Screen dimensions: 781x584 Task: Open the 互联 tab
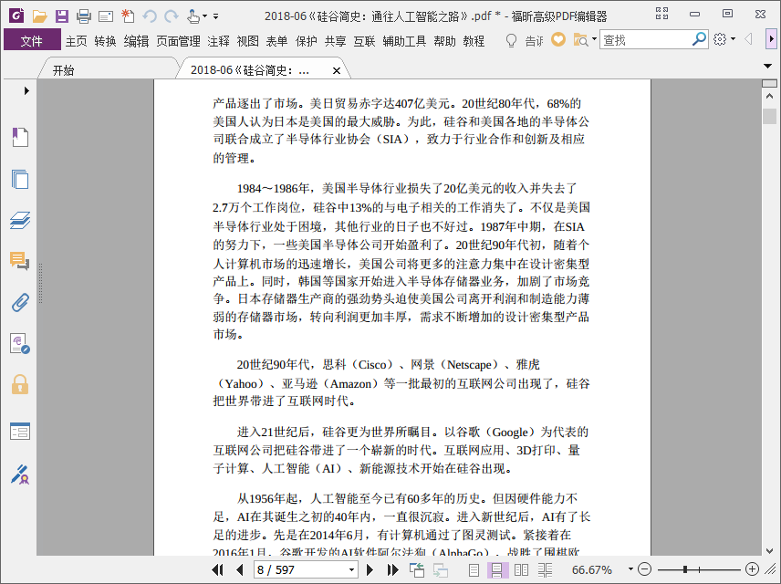tap(364, 41)
